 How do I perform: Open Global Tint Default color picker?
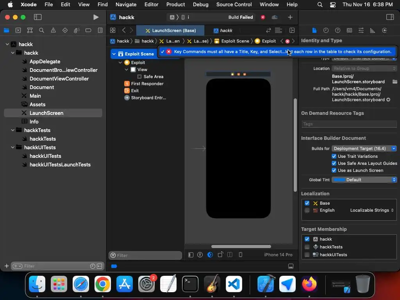(x=364, y=180)
